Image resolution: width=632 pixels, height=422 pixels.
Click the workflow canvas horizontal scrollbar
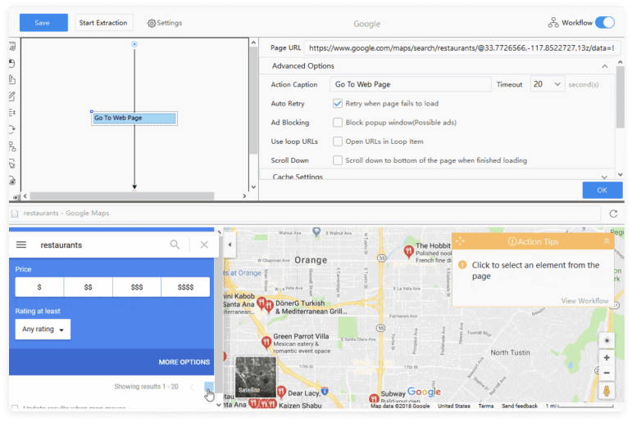[121, 196]
